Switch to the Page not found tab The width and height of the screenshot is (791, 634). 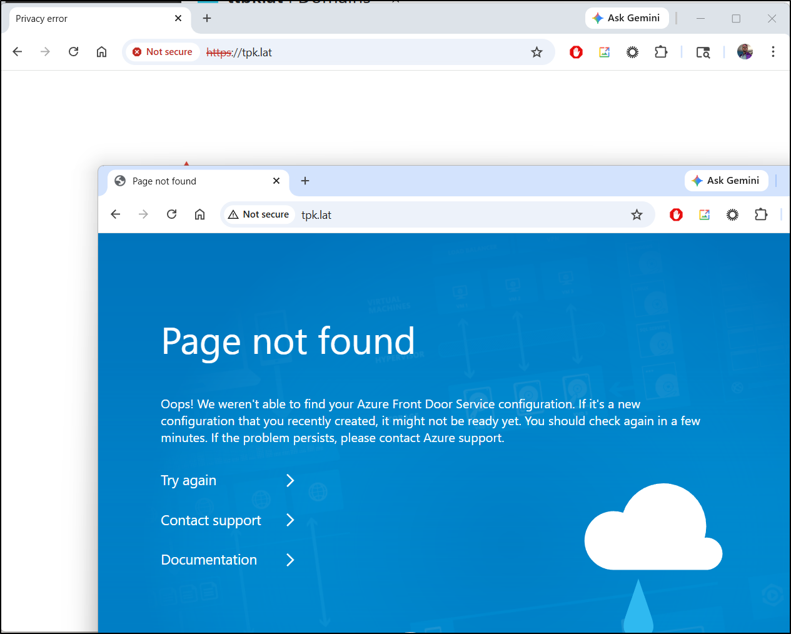tap(188, 181)
